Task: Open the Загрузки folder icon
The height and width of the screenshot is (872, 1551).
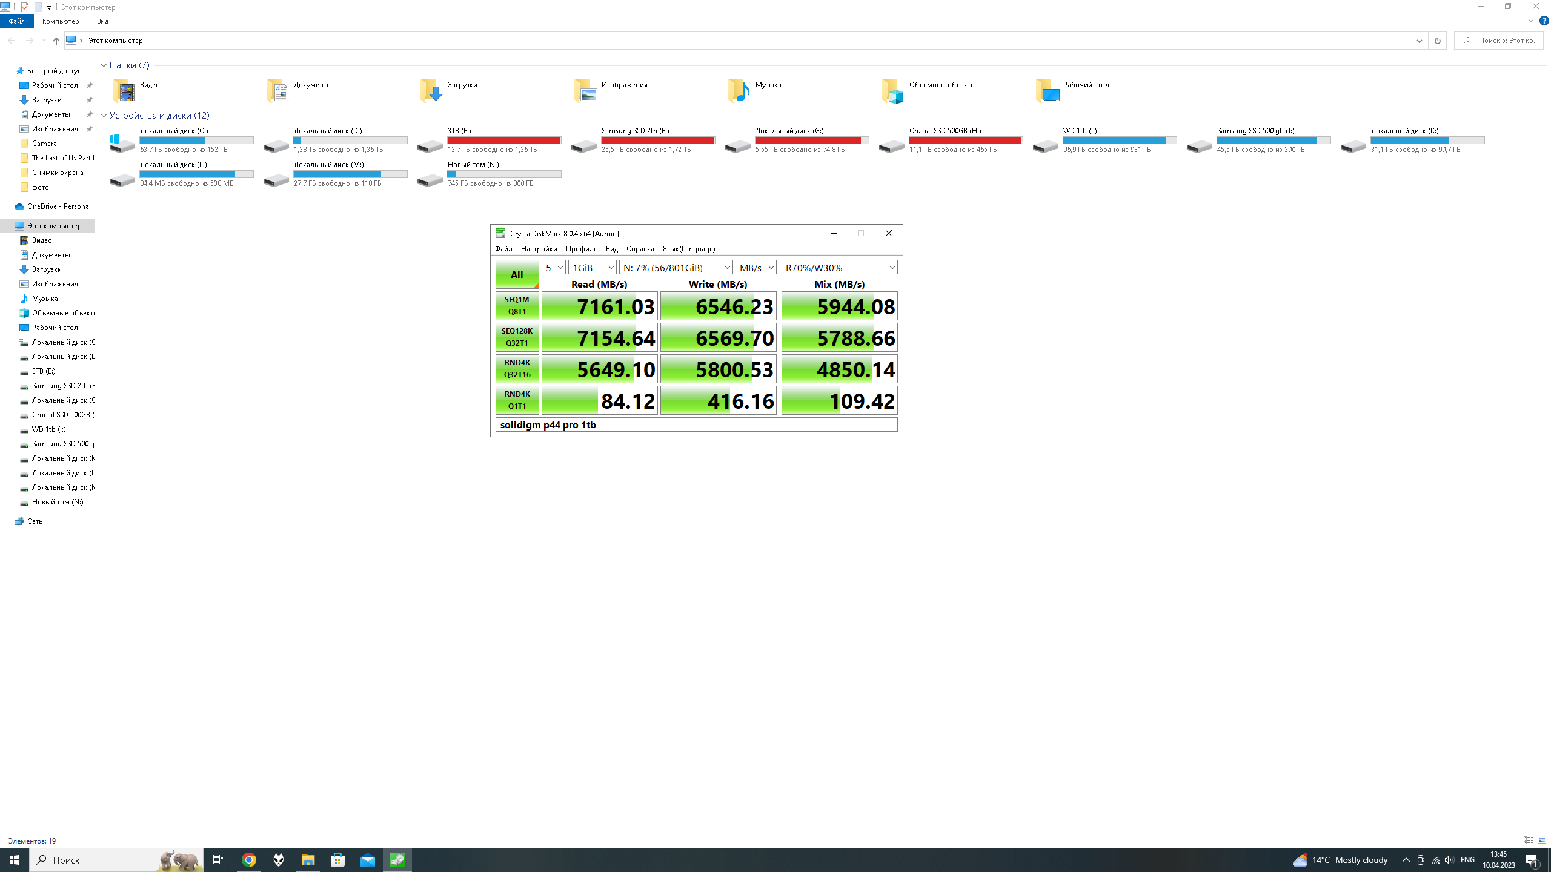Action: (x=431, y=90)
